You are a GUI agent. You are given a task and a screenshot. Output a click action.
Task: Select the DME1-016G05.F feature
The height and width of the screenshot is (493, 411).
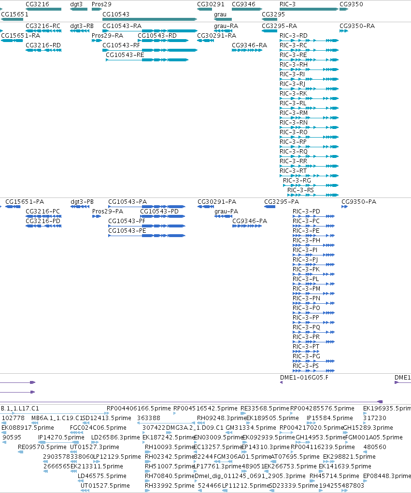[304, 378]
